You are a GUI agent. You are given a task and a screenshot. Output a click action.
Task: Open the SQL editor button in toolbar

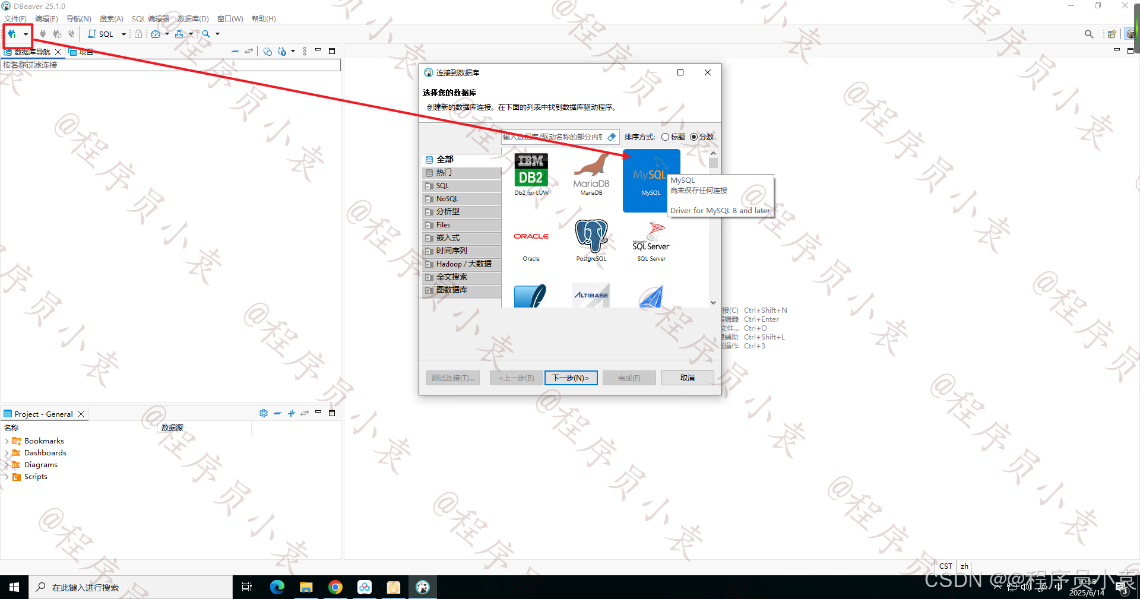pyautogui.click(x=101, y=34)
